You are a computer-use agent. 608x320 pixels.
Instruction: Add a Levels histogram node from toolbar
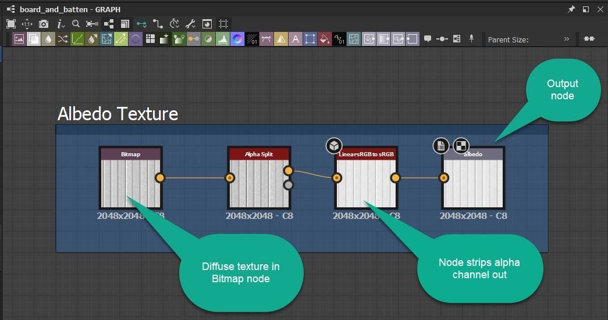coord(222,39)
